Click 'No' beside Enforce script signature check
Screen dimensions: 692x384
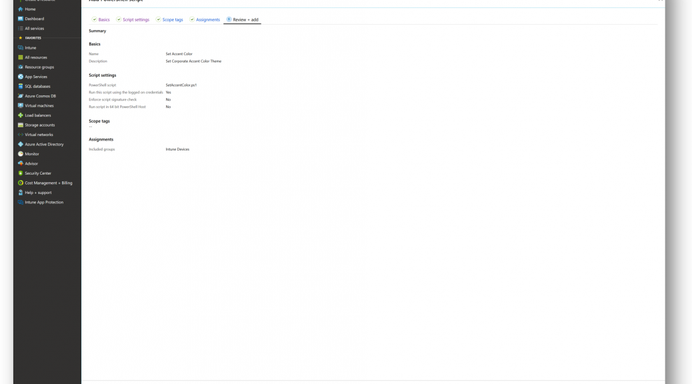pos(168,100)
